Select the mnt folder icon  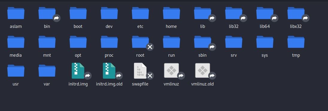pos(47,42)
